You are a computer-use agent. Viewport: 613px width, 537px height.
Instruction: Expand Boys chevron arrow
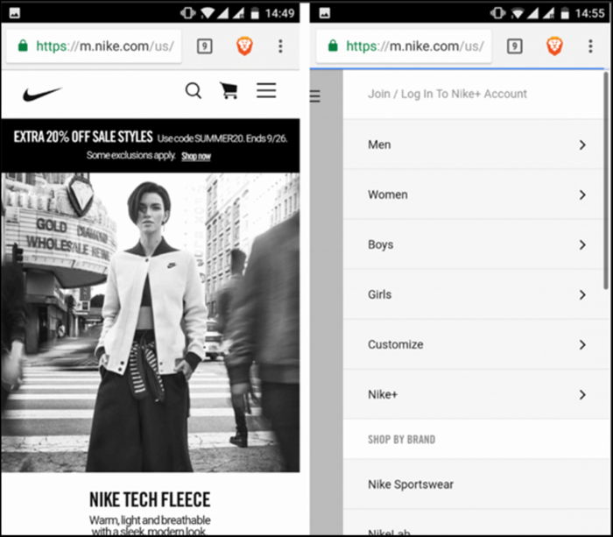pyautogui.click(x=582, y=244)
